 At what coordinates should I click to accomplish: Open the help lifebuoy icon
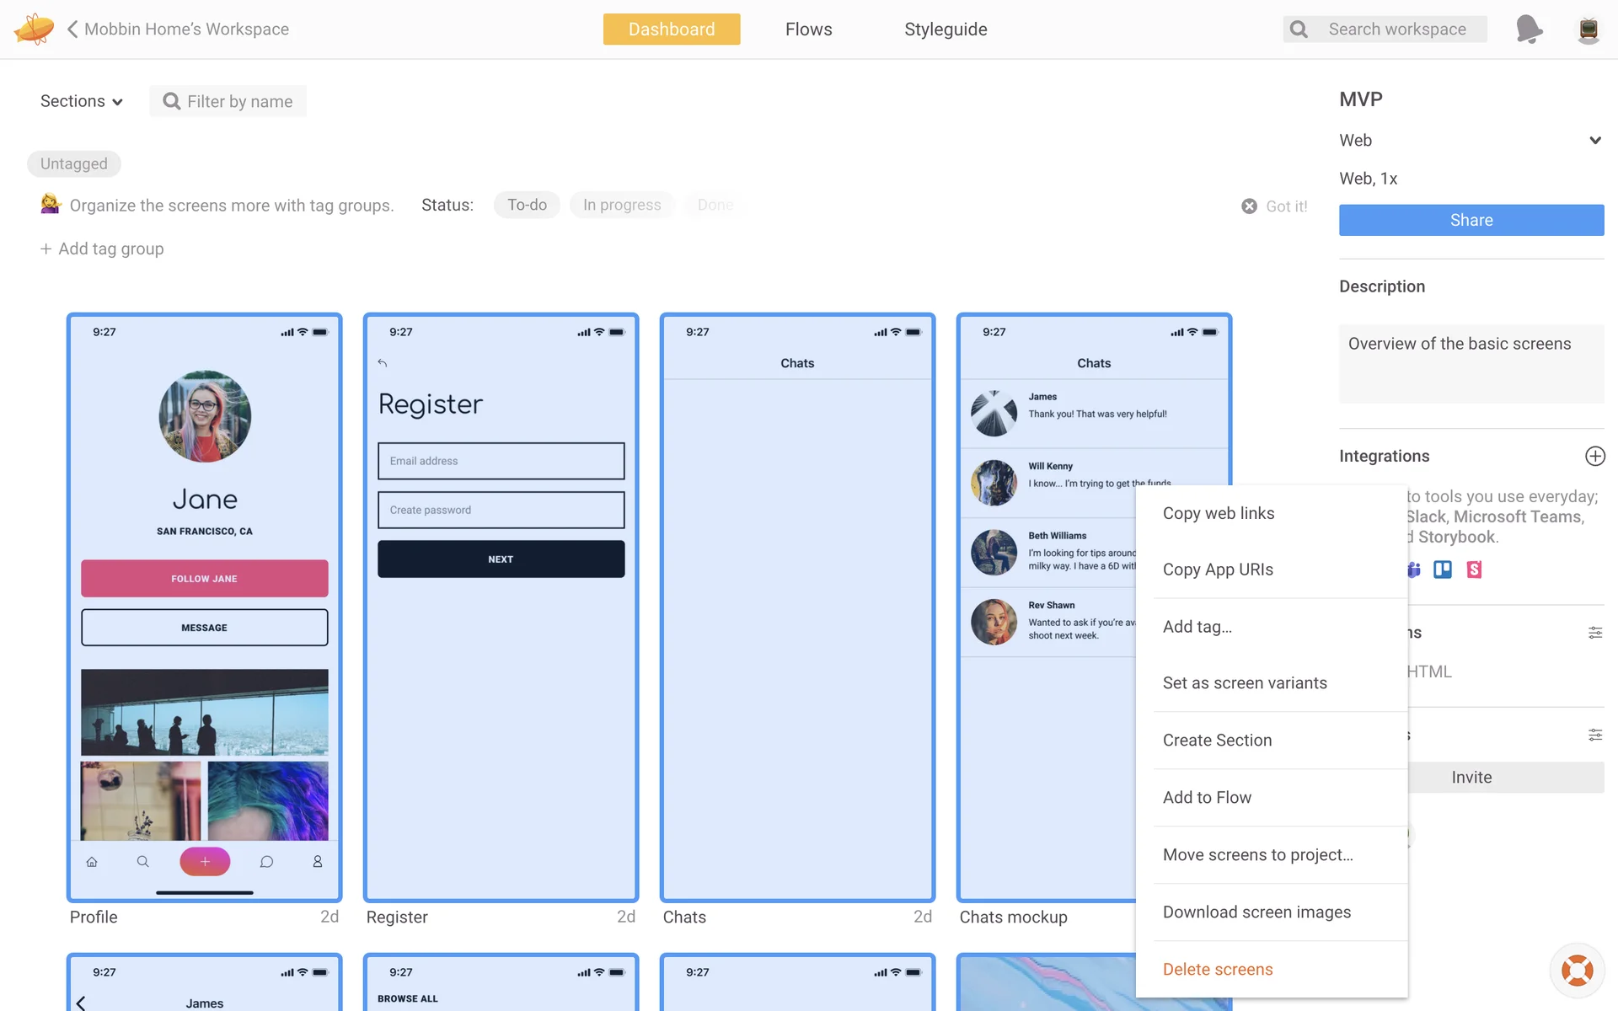[x=1577, y=970]
